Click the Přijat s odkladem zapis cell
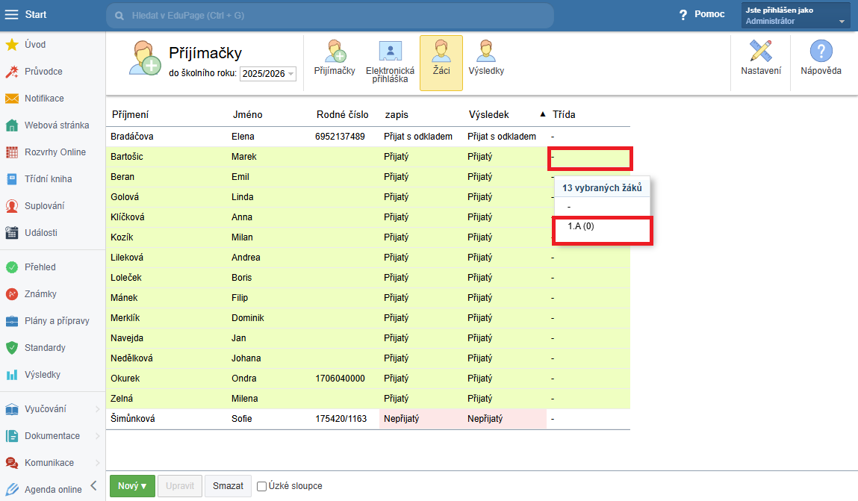 (418, 137)
